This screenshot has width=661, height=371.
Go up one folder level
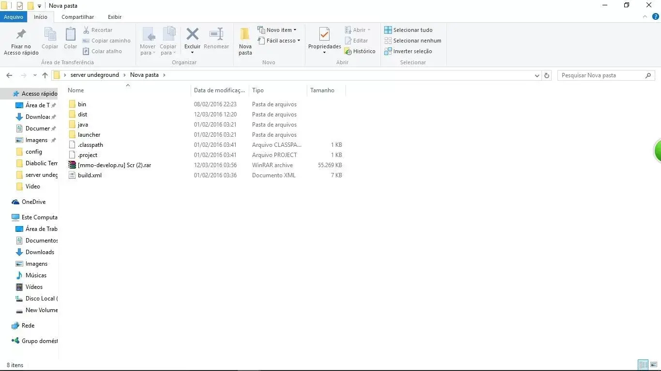45,75
